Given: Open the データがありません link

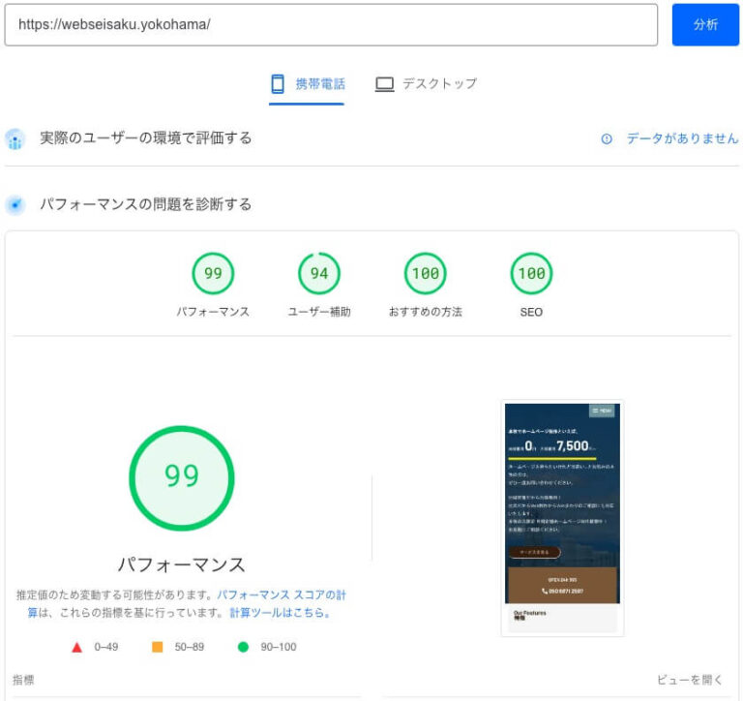Looking at the screenshot, I should tap(682, 139).
